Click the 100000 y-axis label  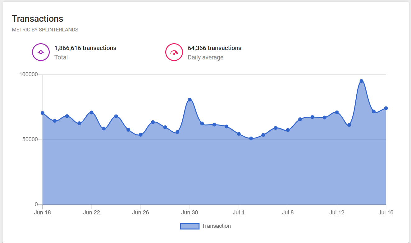click(x=29, y=75)
